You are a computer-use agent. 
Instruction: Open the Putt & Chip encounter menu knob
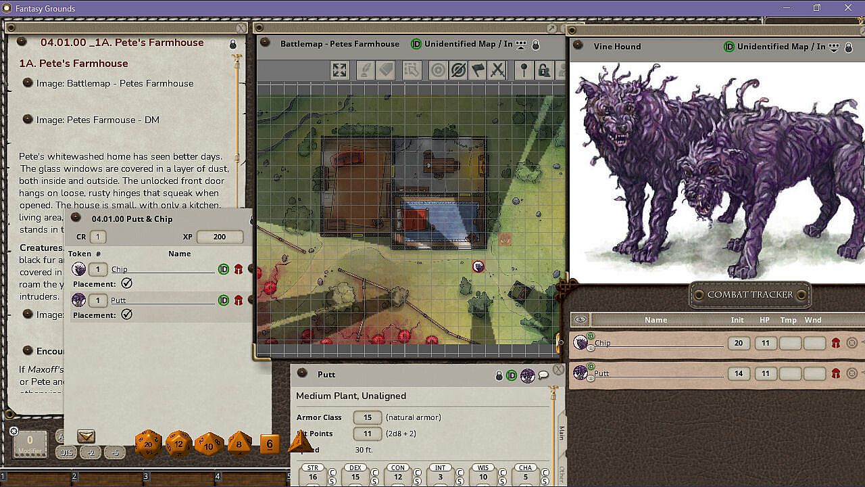click(x=76, y=218)
